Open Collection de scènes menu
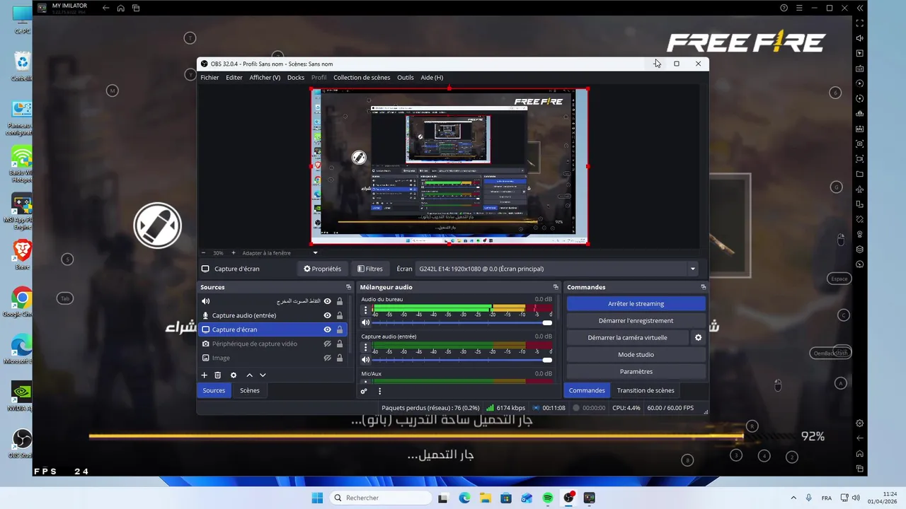The height and width of the screenshot is (509, 906). (362, 77)
